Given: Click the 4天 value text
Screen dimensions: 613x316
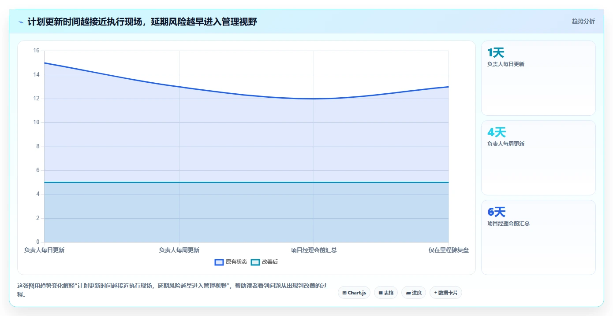Looking at the screenshot, I should click(x=497, y=132).
